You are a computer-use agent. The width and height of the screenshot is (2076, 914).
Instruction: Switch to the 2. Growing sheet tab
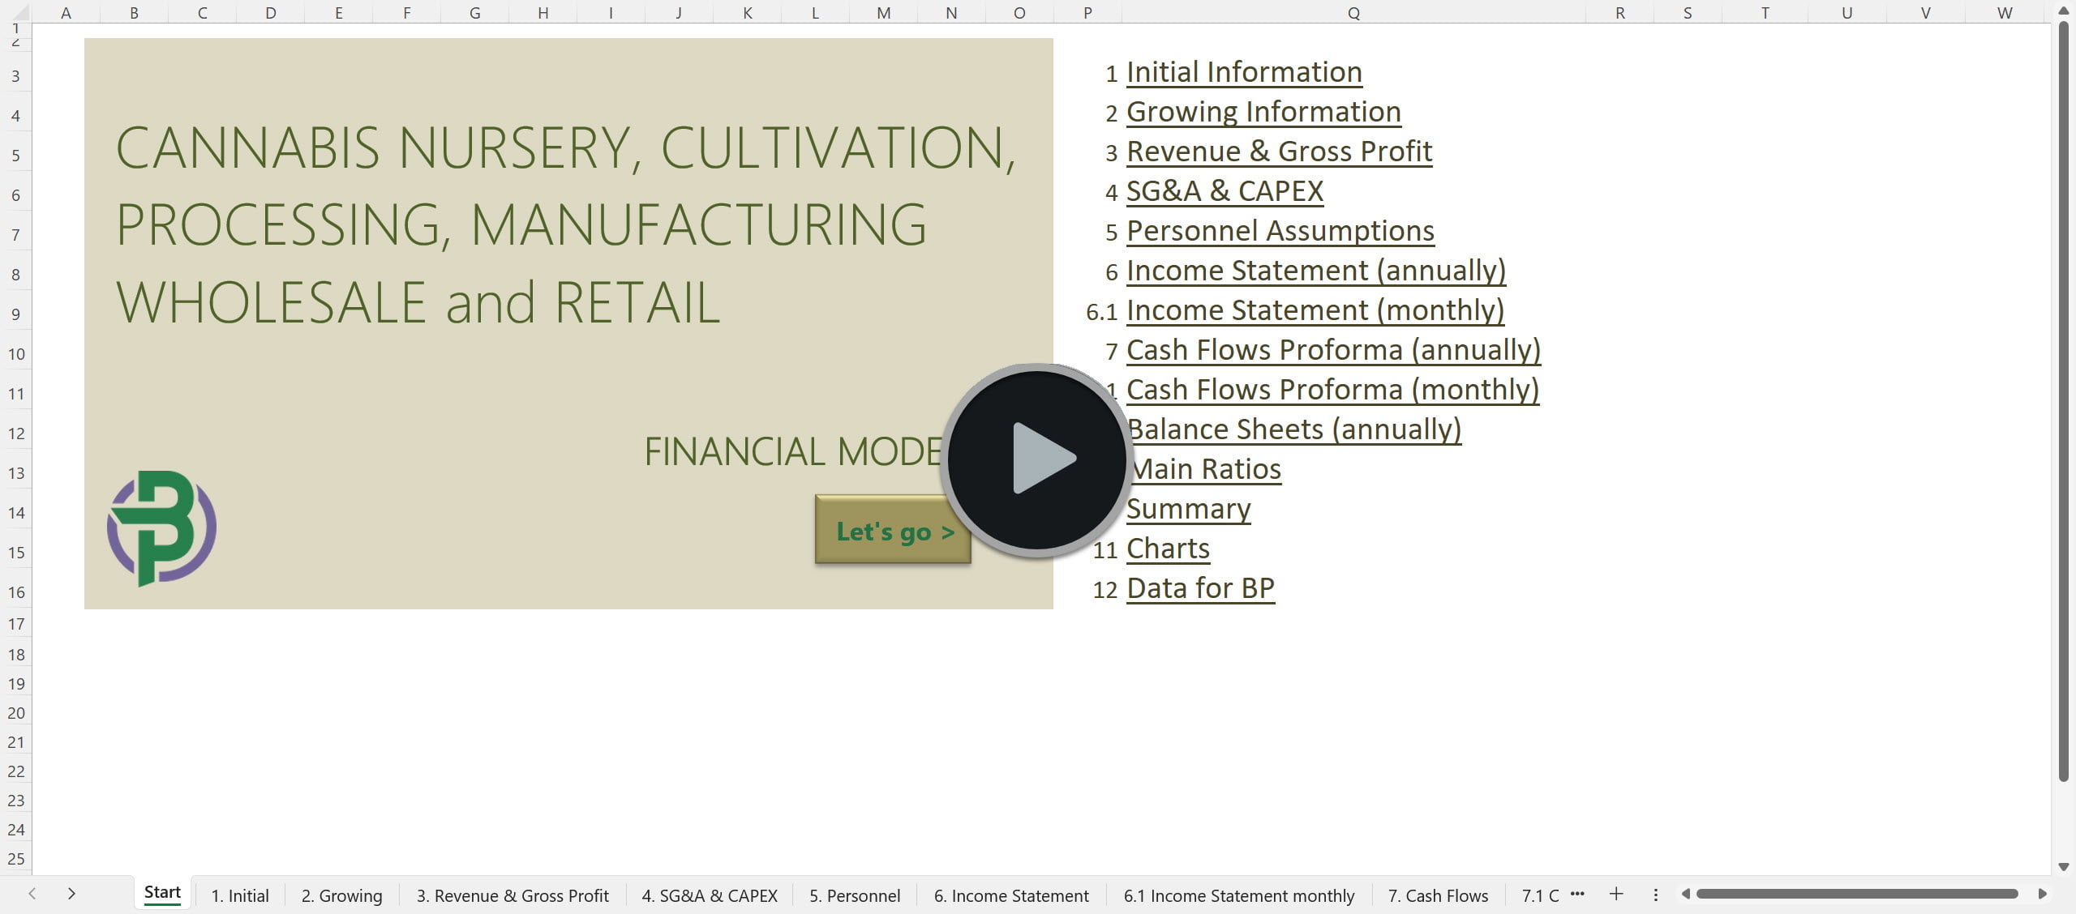(341, 895)
